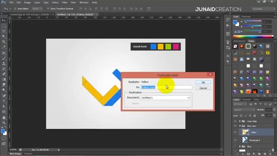This screenshot has width=277, height=156.
Task: Select the Horizontal Type tool
Action: click(x=4, y=101)
